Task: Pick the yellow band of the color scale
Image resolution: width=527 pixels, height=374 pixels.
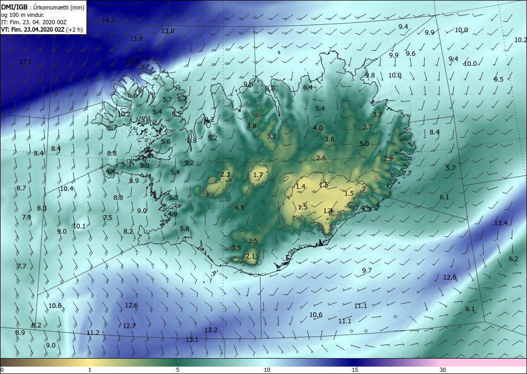Action: (x=90, y=362)
